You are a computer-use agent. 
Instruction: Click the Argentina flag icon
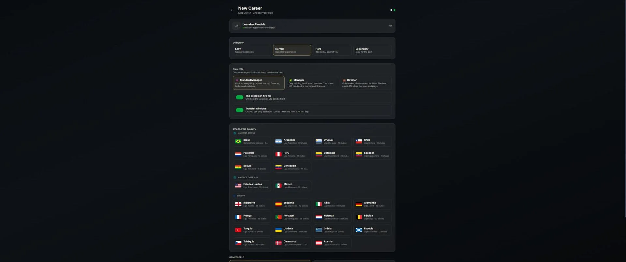pyautogui.click(x=278, y=141)
